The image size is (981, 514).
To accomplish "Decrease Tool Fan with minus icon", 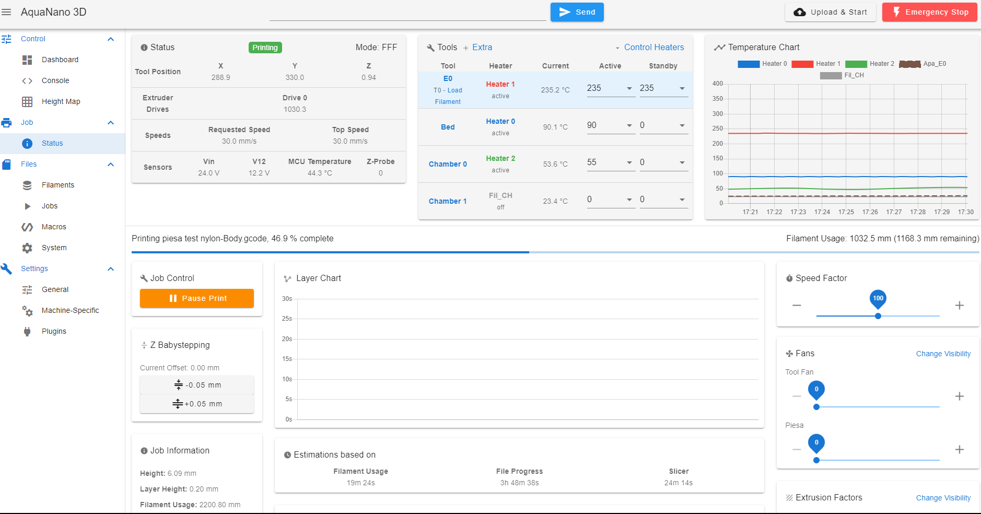I will pyautogui.click(x=797, y=396).
